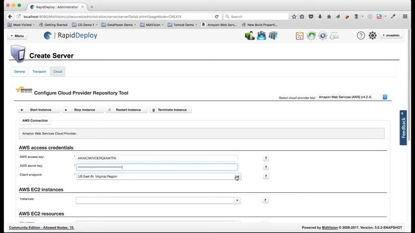415x233 pixels.
Task: Open DataPower Demo bookmarks folder
Action: [x=119, y=25]
